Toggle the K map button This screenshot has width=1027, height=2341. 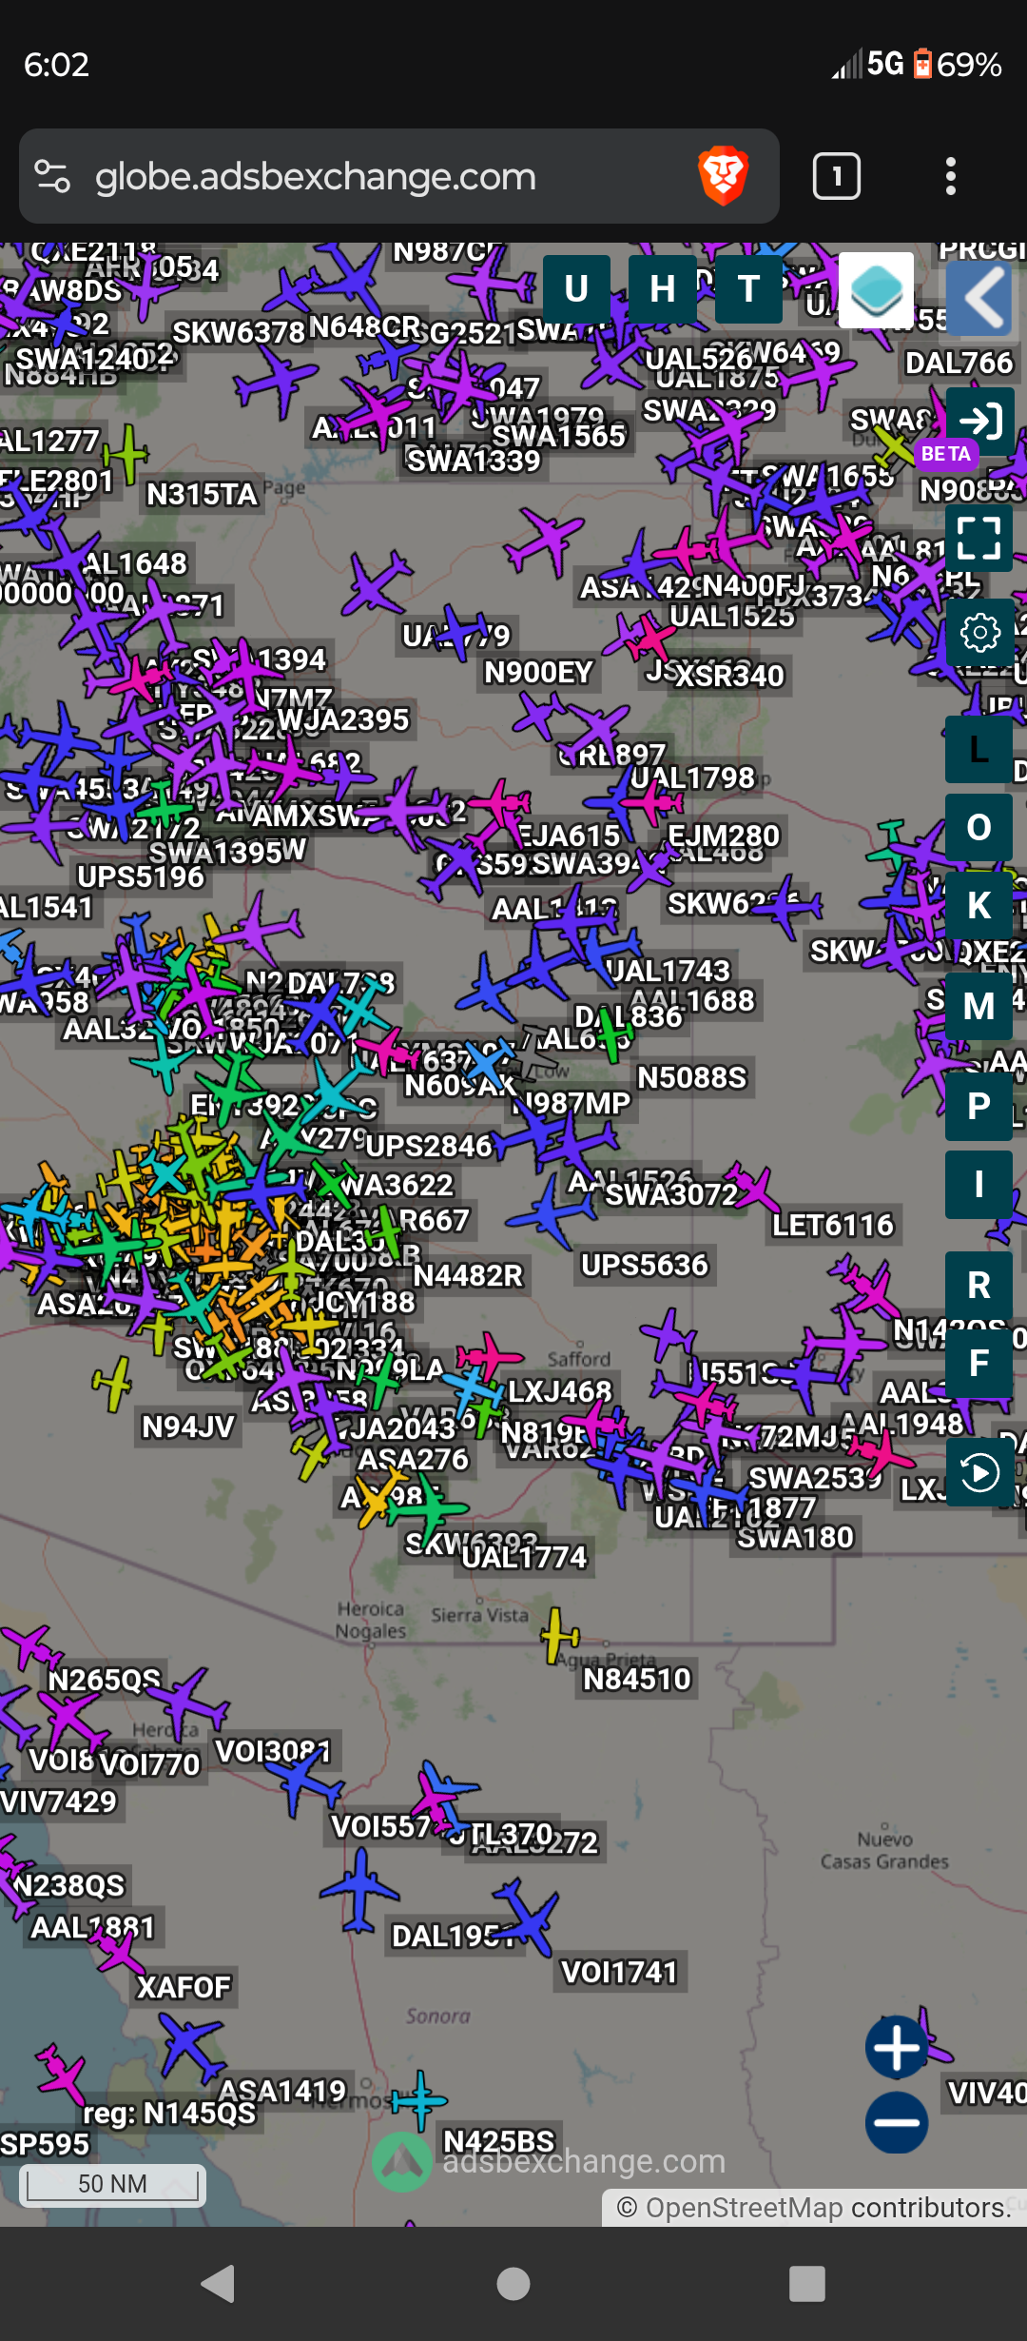pos(979,906)
